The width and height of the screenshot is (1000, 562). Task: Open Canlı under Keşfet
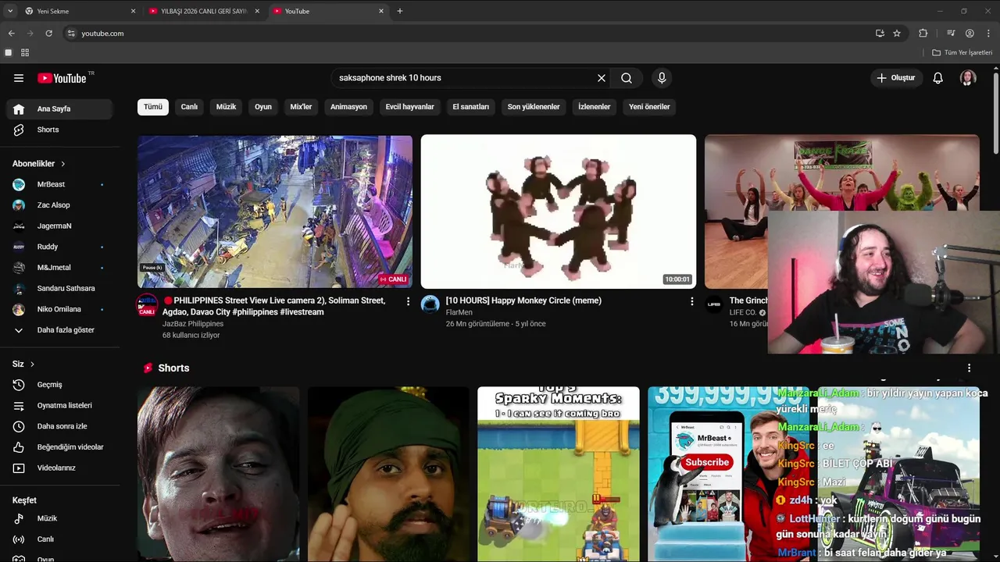pyautogui.click(x=59, y=539)
